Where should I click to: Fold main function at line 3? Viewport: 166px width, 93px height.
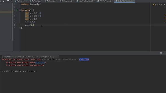tap(20, 10)
